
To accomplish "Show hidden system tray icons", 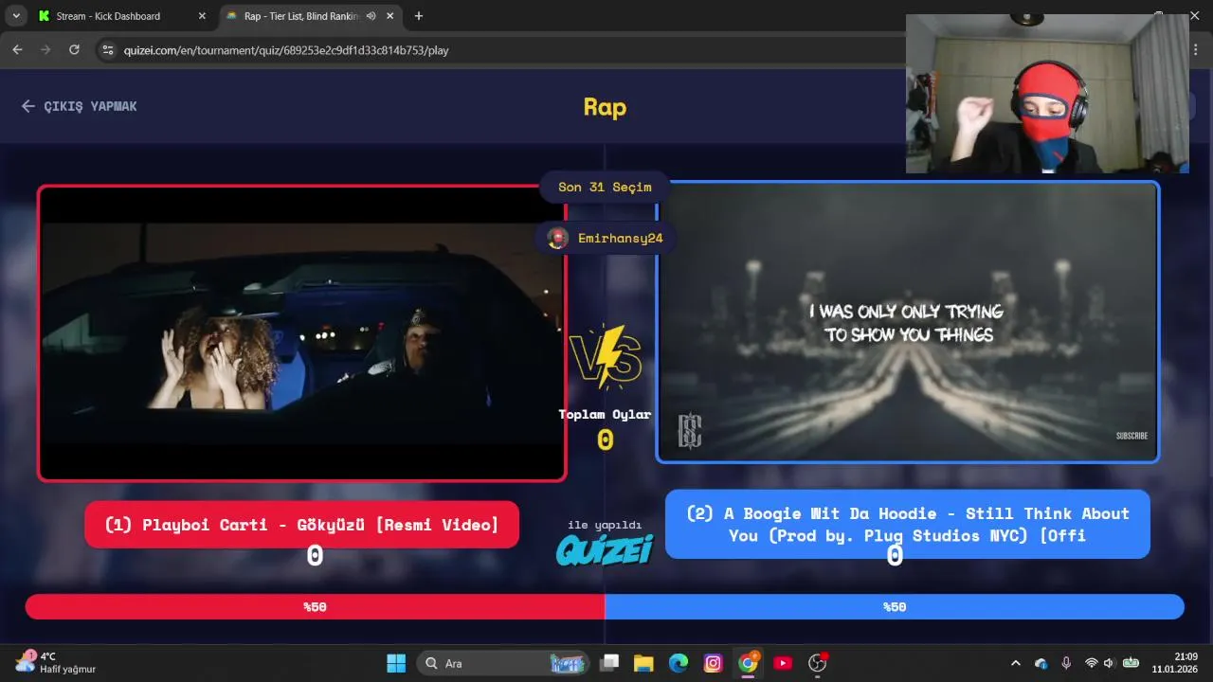I will (x=1016, y=663).
